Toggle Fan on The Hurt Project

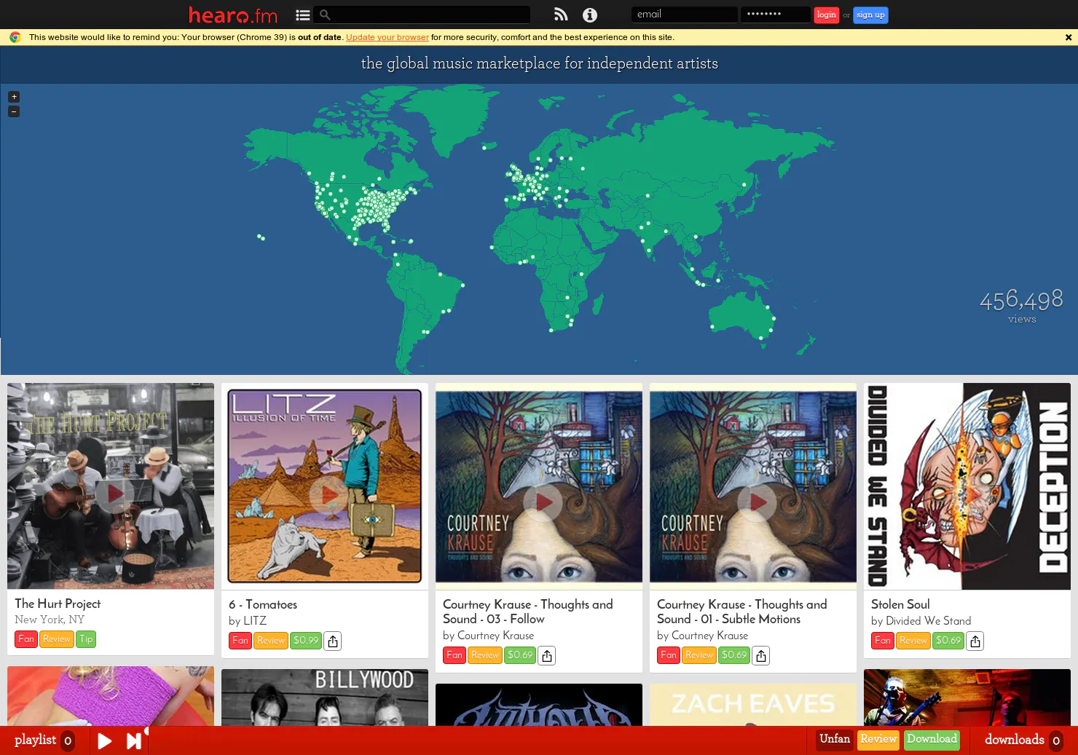26,639
